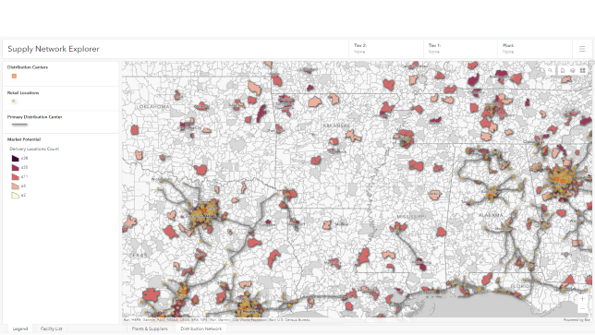The width and height of the screenshot is (595, 335).
Task: Open the bookmarks tool on map
Action: [564, 70]
